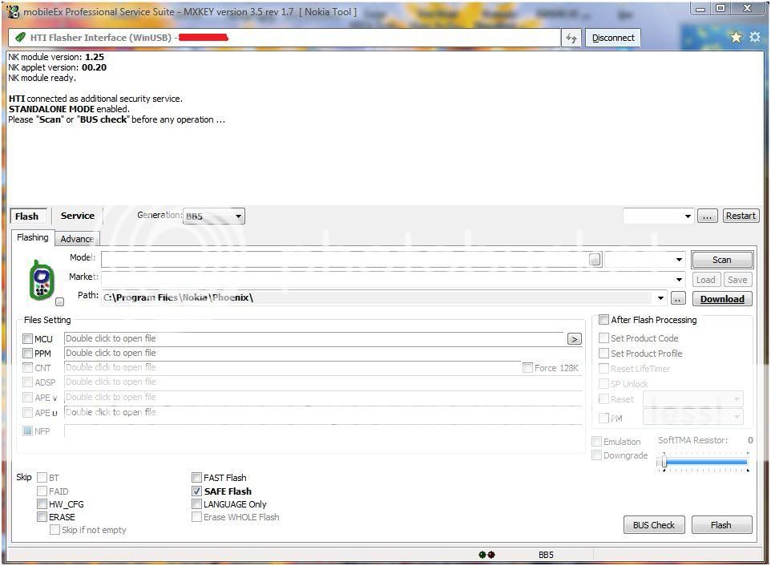Viewport: 771px width, 566px height.
Task: Switch to the Service tab
Action: pyautogui.click(x=78, y=216)
